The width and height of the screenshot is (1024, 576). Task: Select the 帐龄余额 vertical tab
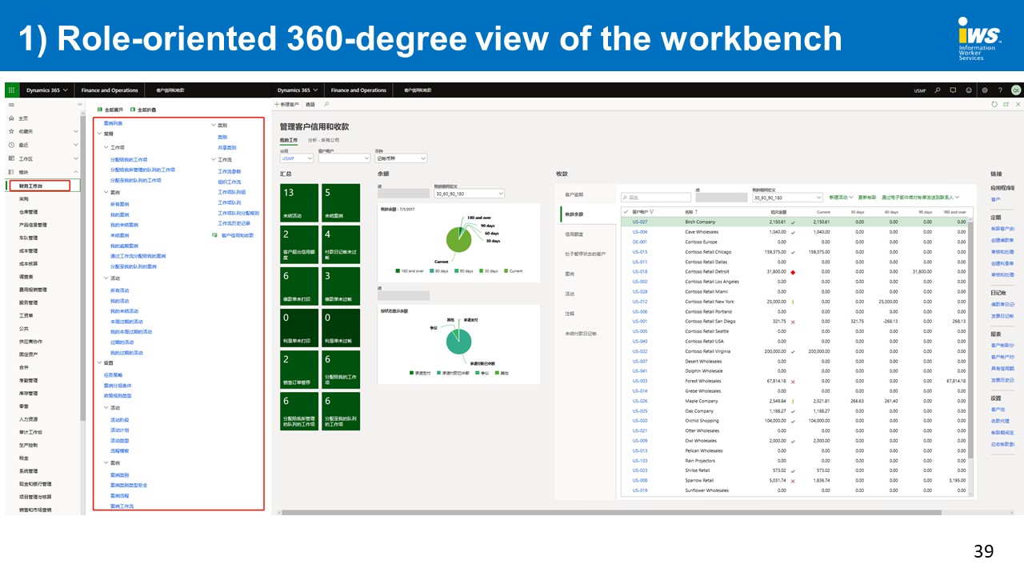(574, 214)
